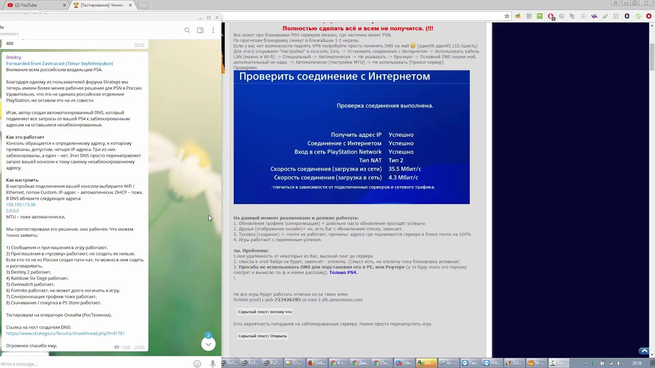Expand hidden text 'Открыть' spoiler
This screenshot has height=368, width=655.
click(x=263, y=336)
